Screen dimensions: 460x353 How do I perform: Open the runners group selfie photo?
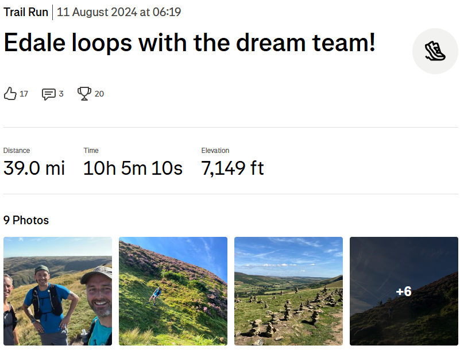57,291
